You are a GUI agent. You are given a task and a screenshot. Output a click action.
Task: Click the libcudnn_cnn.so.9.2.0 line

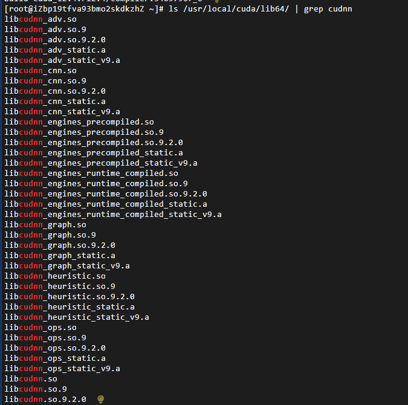55,91
